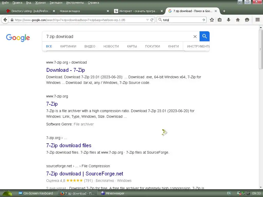Switch to the Интернет - скачать програ... tab

point(138,11)
